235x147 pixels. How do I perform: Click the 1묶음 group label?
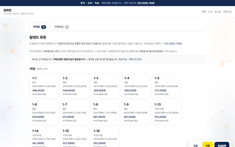[x=32, y=69]
